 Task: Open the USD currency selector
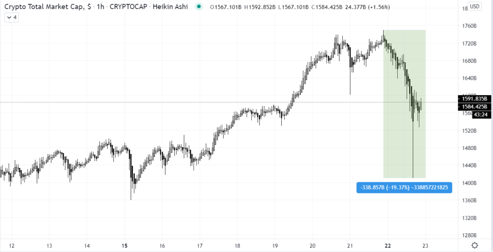tap(475, 6)
